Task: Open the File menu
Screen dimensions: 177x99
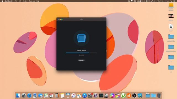Action: point(16,1)
